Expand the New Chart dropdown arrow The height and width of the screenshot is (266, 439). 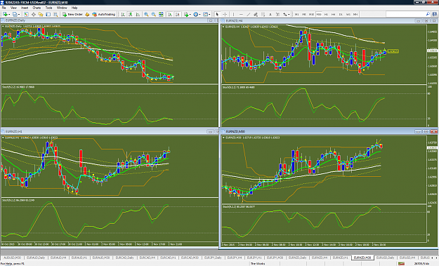pos(9,15)
